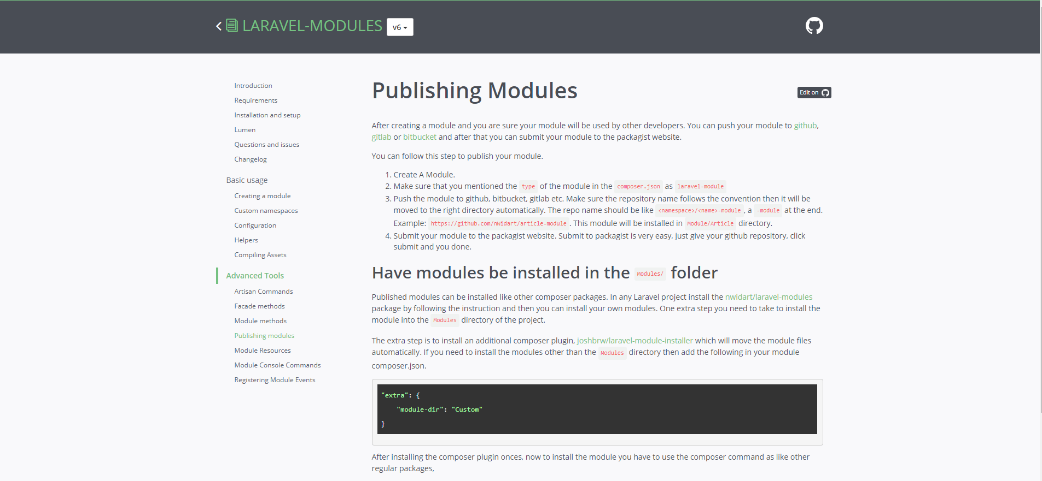Screen dimensions: 1042x481
Task: Click the documentation book icon beside LARAVEL-MODULES
Action: (232, 26)
